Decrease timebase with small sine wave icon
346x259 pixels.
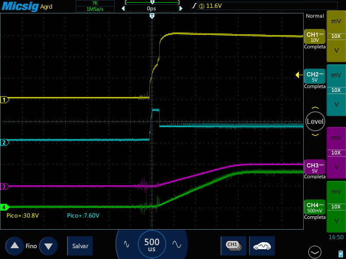pyautogui.click(x=126, y=244)
